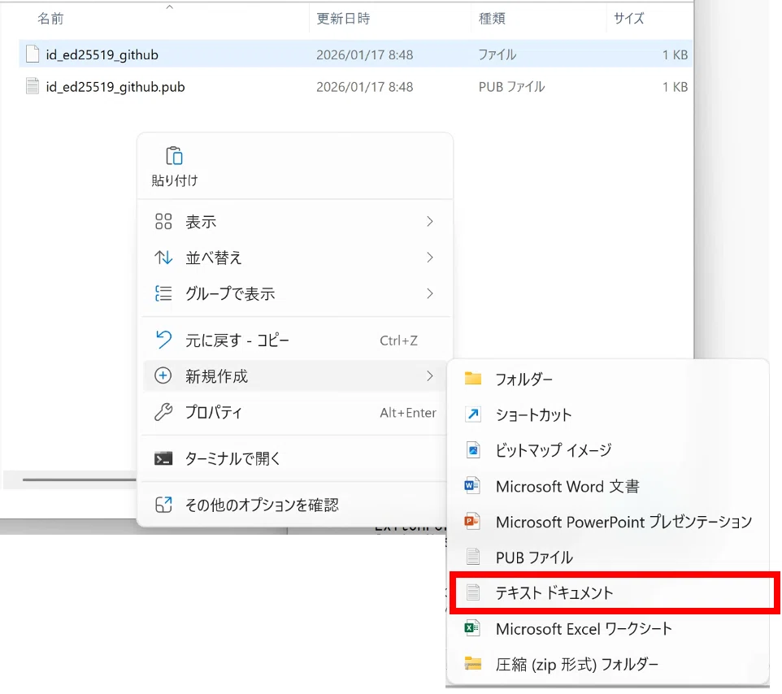Choose Microsoft Word 文書 submenu item
782x694 pixels.
(x=608, y=486)
